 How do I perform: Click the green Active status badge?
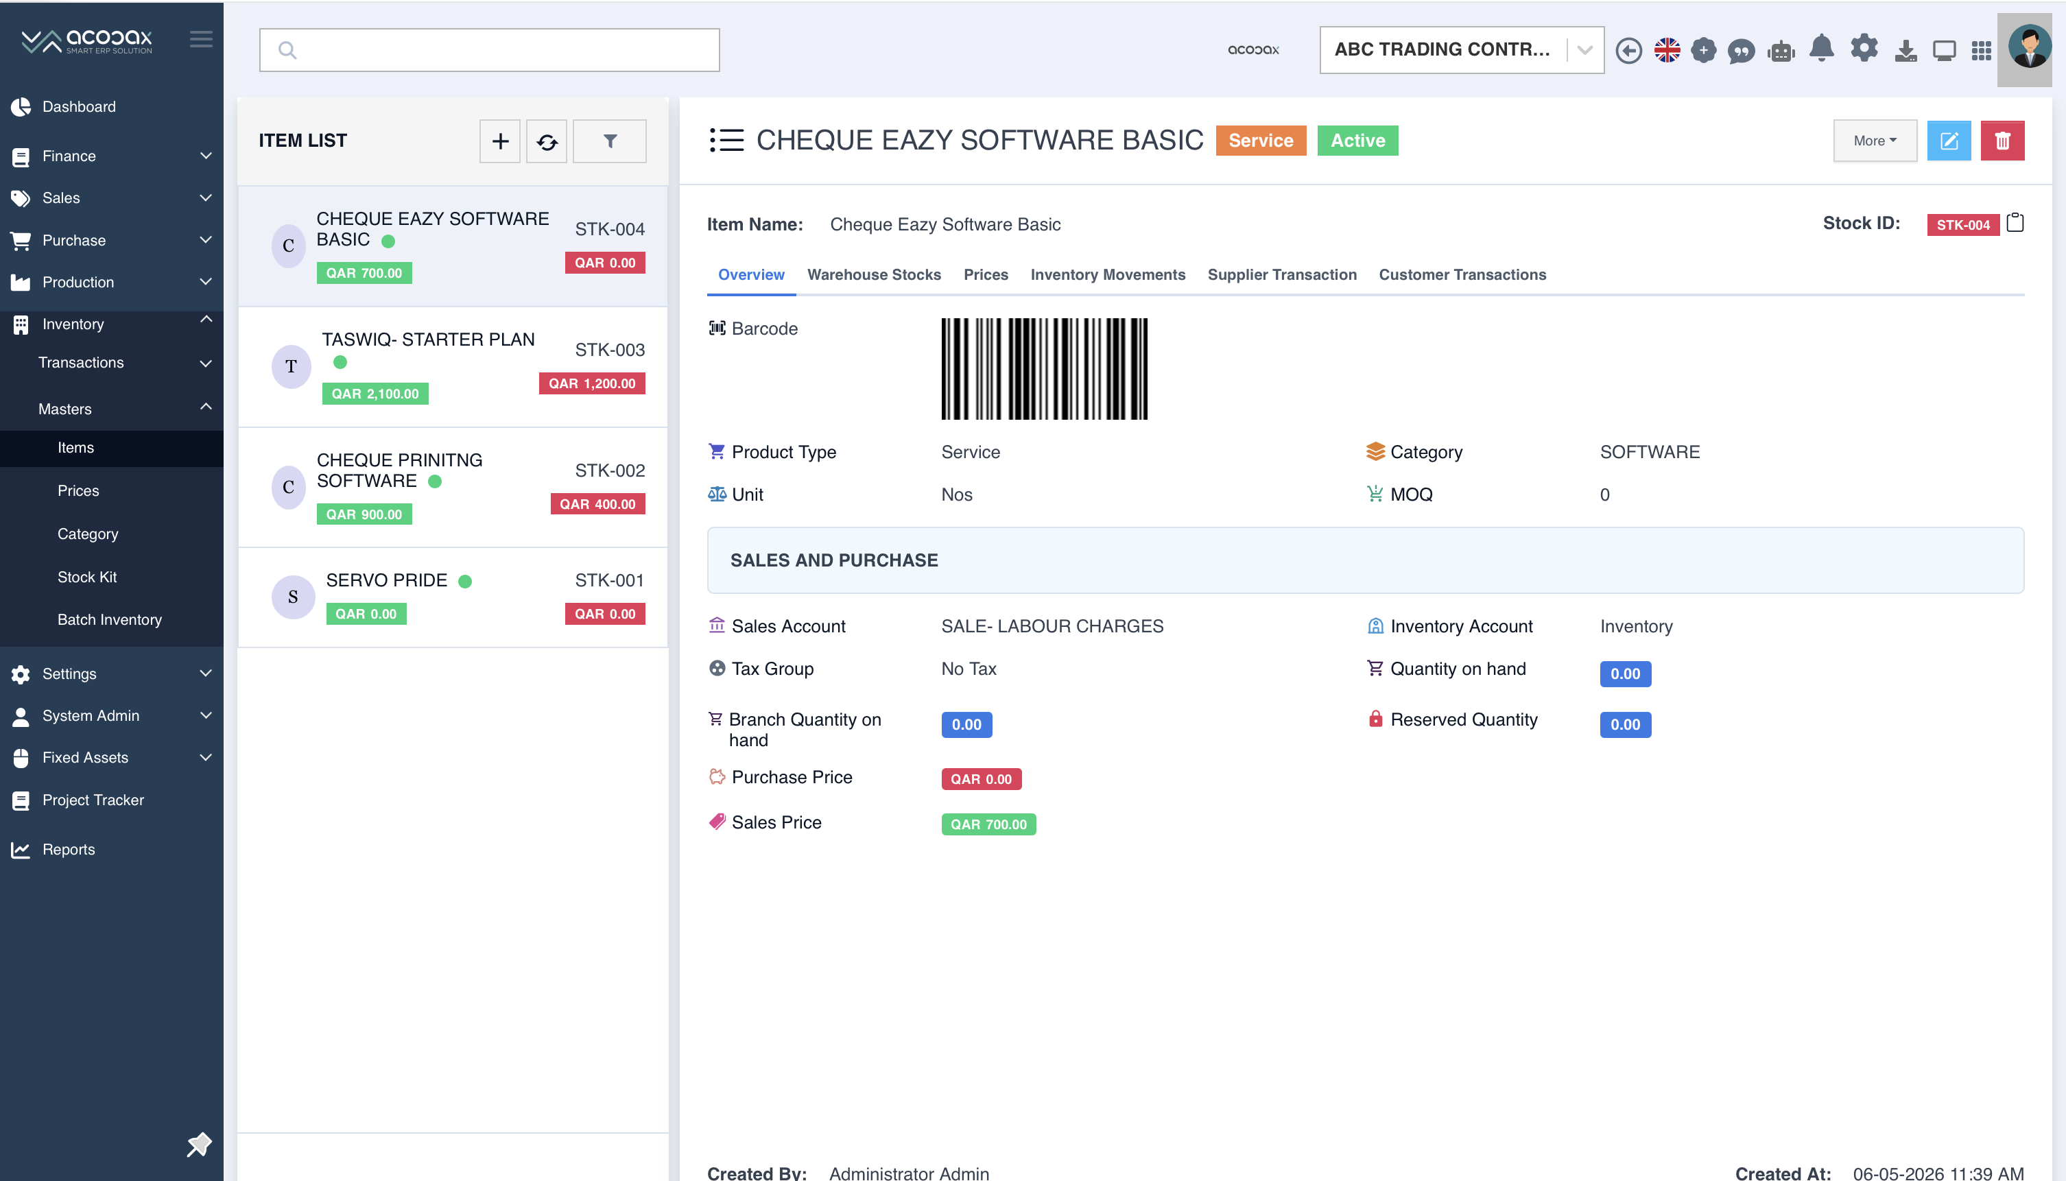tap(1357, 141)
